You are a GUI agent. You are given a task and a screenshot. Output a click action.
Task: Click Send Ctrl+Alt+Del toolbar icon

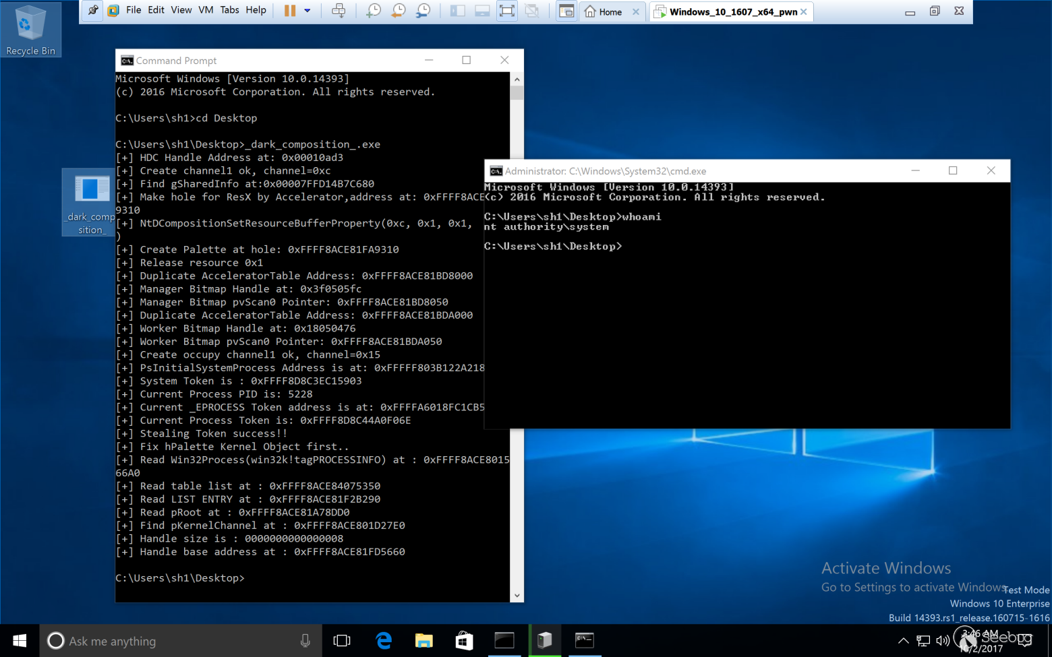339,11
